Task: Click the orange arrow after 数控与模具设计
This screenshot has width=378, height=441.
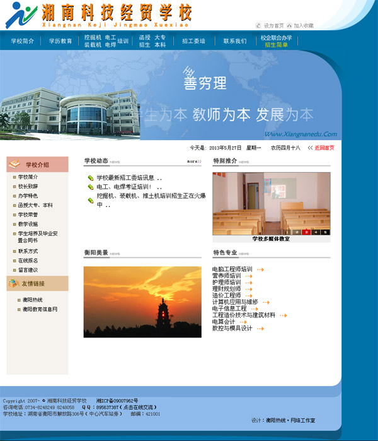Action: (260, 329)
